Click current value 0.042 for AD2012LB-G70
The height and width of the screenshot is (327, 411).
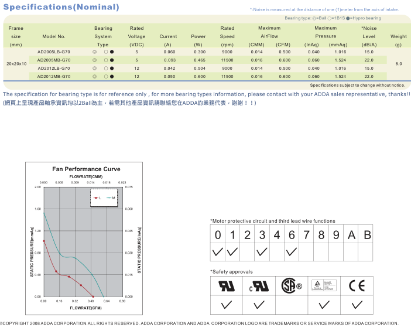(169, 68)
